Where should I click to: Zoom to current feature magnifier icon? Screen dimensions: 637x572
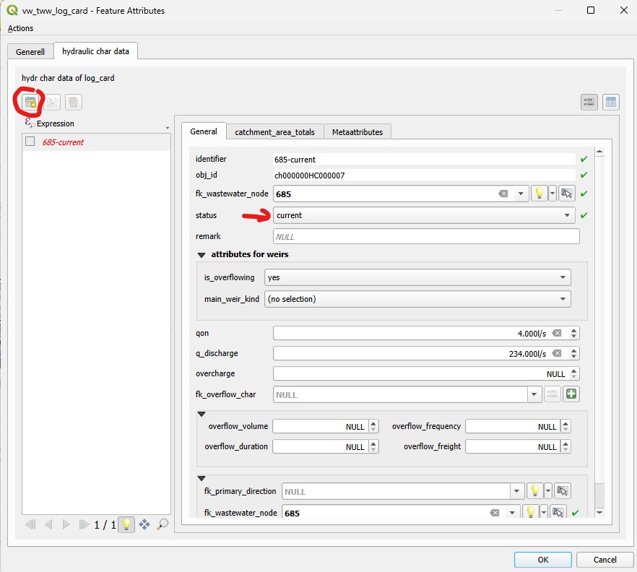[162, 524]
